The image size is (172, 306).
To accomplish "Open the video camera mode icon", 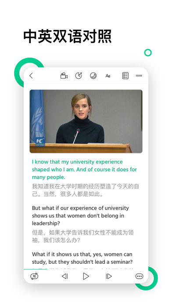I will (64, 76).
